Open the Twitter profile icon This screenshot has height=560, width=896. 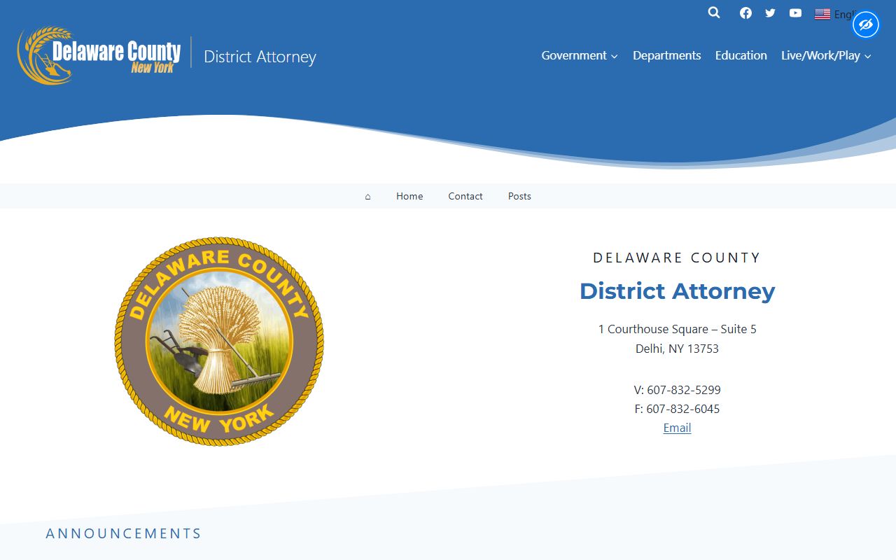770,13
